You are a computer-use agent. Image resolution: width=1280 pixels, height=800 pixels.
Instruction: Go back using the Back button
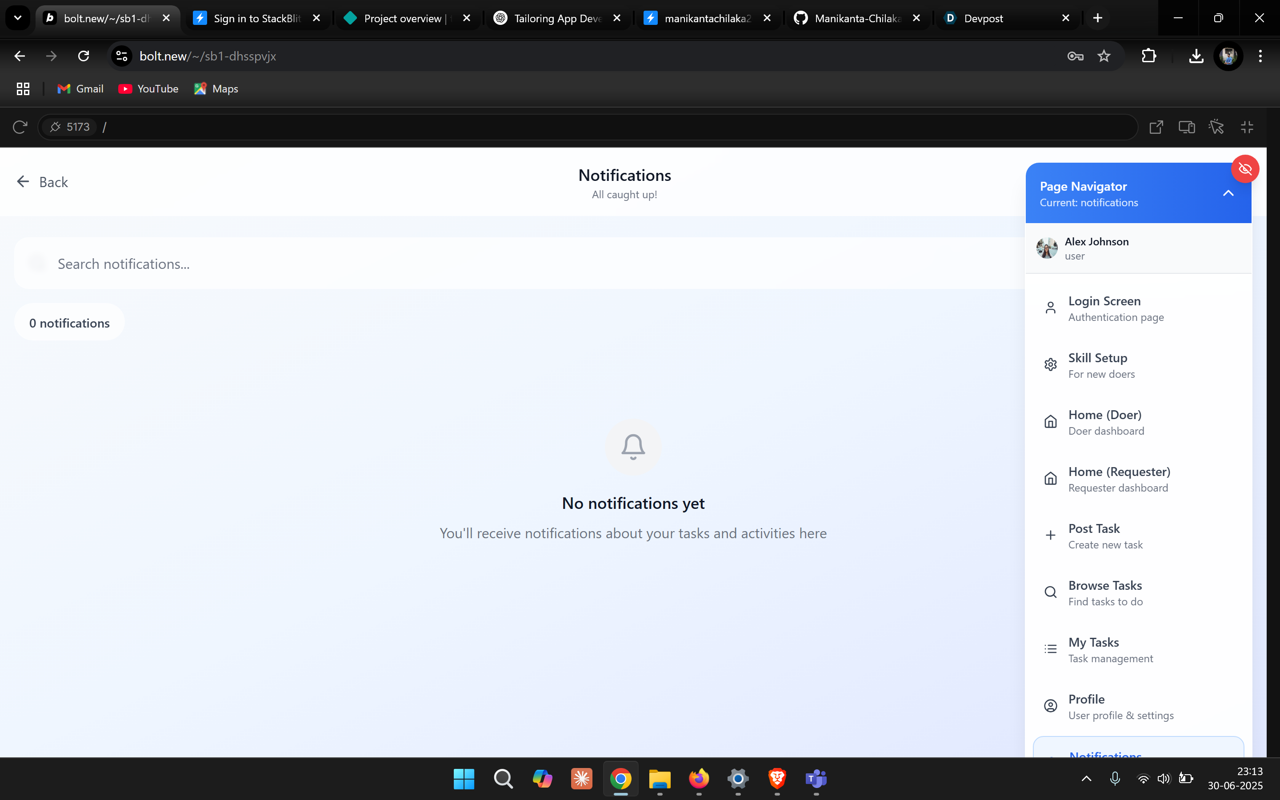(42, 182)
